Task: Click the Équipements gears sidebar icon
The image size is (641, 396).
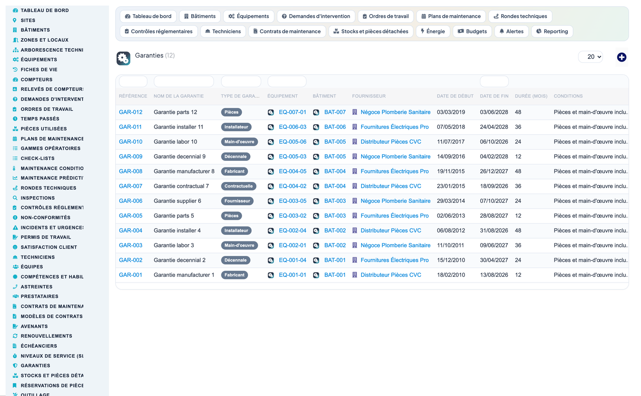Action: [15, 59]
